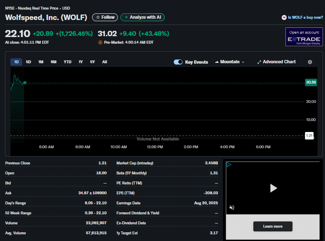The image size is (325, 241).
Task: Click the Avg. Volume value 57,613,915
Action: click(96, 233)
